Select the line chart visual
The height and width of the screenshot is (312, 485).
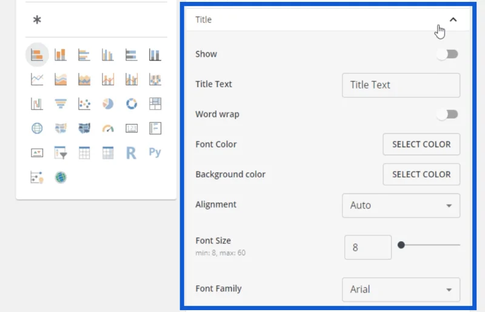[x=37, y=79]
